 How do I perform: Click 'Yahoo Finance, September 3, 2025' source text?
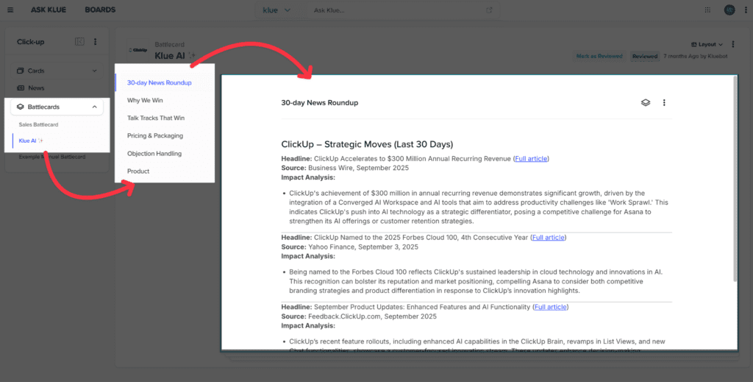pos(363,247)
